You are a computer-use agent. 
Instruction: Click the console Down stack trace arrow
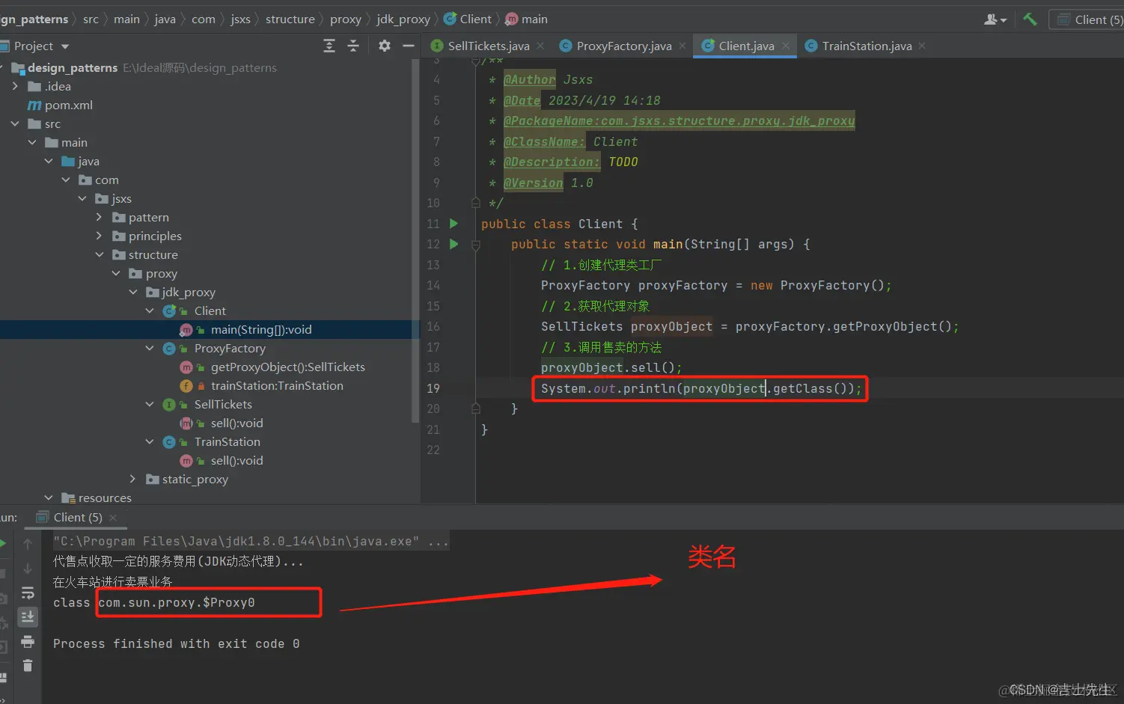point(28,569)
